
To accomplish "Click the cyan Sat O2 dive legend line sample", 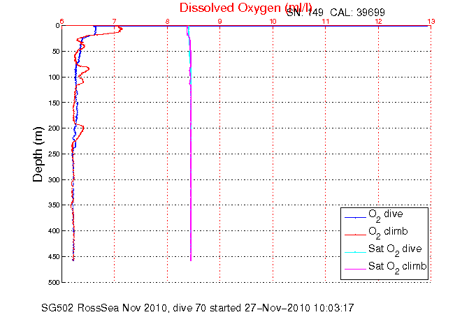I will [355, 252].
